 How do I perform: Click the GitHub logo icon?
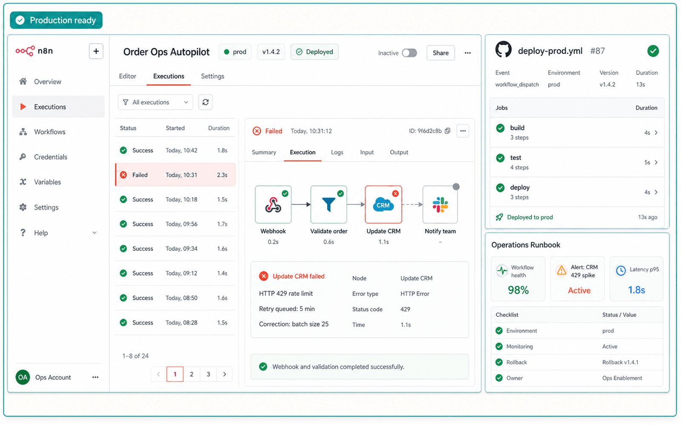[x=504, y=50]
